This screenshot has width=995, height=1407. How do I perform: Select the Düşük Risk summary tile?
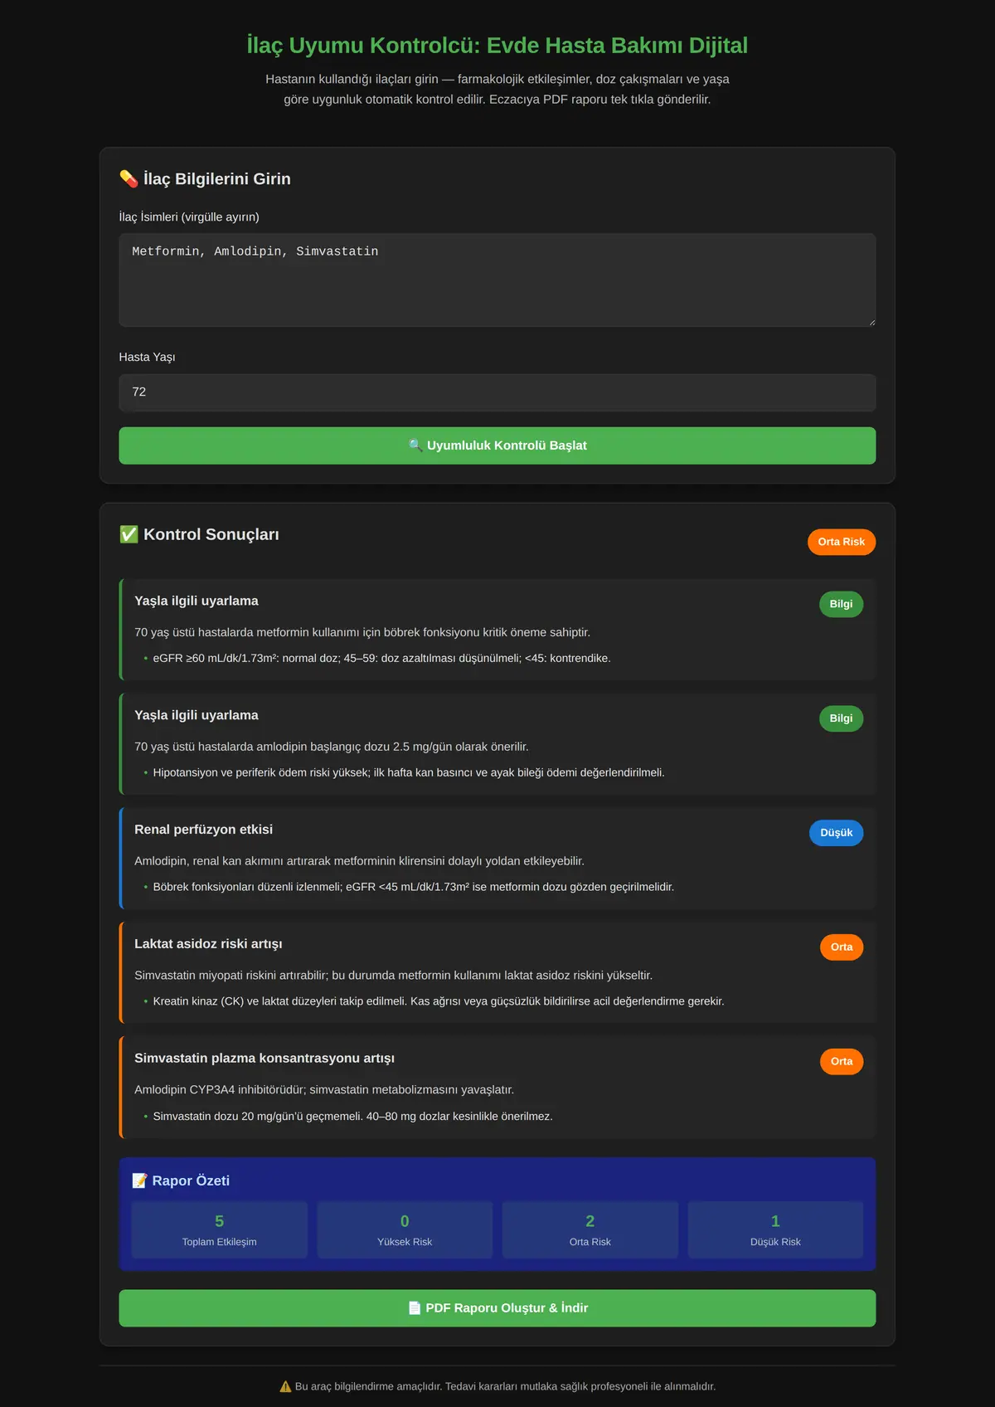pos(775,1230)
